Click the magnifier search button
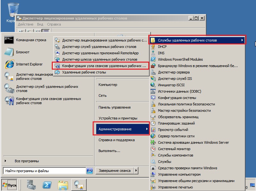The width and height of the screenshot is (256, 191). pyautogui.click(x=89, y=171)
